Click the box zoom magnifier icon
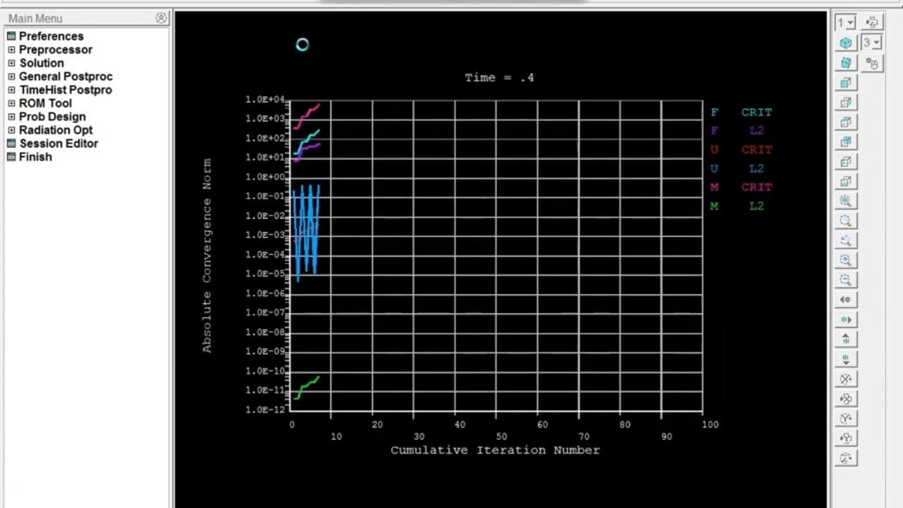The height and width of the screenshot is (508, 903). (x=846, y=241)
